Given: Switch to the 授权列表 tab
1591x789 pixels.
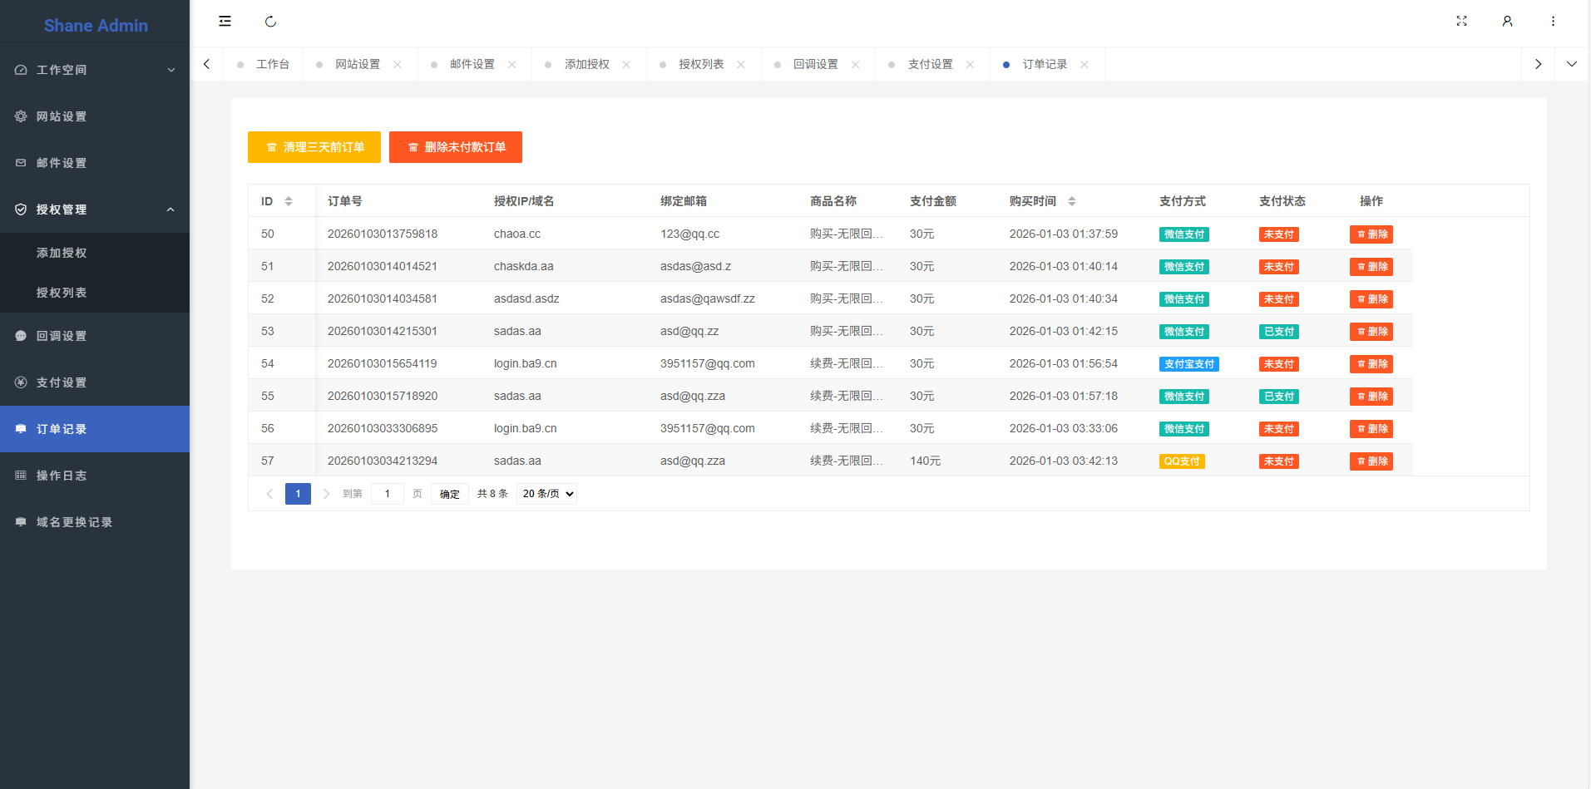Looking at the screenshot, I should [x=701, y=65].
